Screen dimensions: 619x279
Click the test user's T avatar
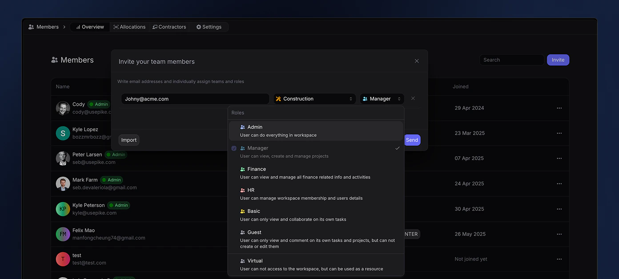point(63,259)
